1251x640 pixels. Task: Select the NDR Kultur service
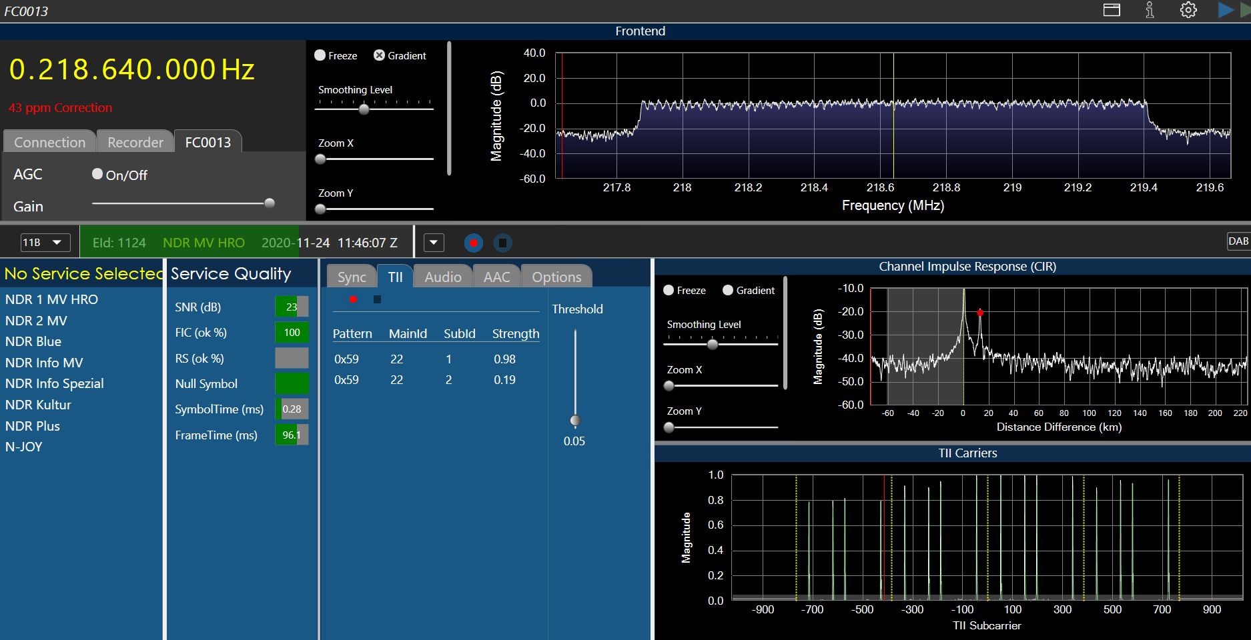pyautogui.click(x=38, y=405)
